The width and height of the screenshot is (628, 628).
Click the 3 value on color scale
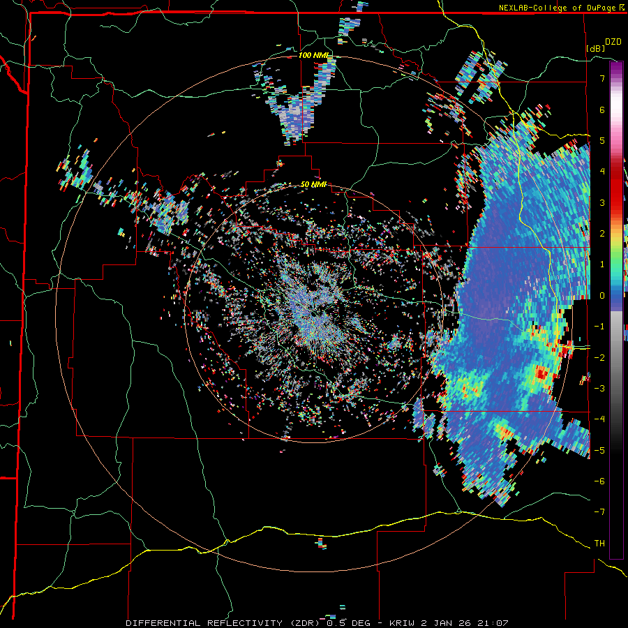[602, 202]
